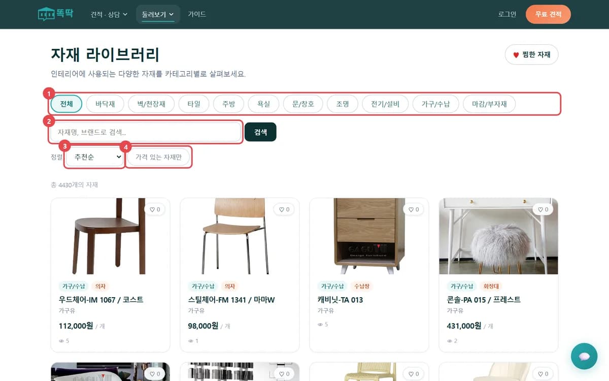Select the 벽/천장재 category filter
This screenshot has height=381, width=609.
click(151, 104)
